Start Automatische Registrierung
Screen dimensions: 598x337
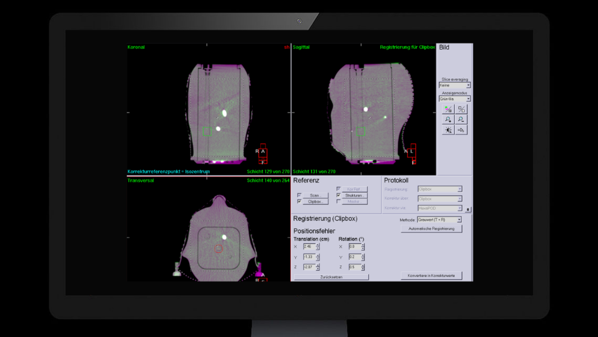click(x=432, y=228)
